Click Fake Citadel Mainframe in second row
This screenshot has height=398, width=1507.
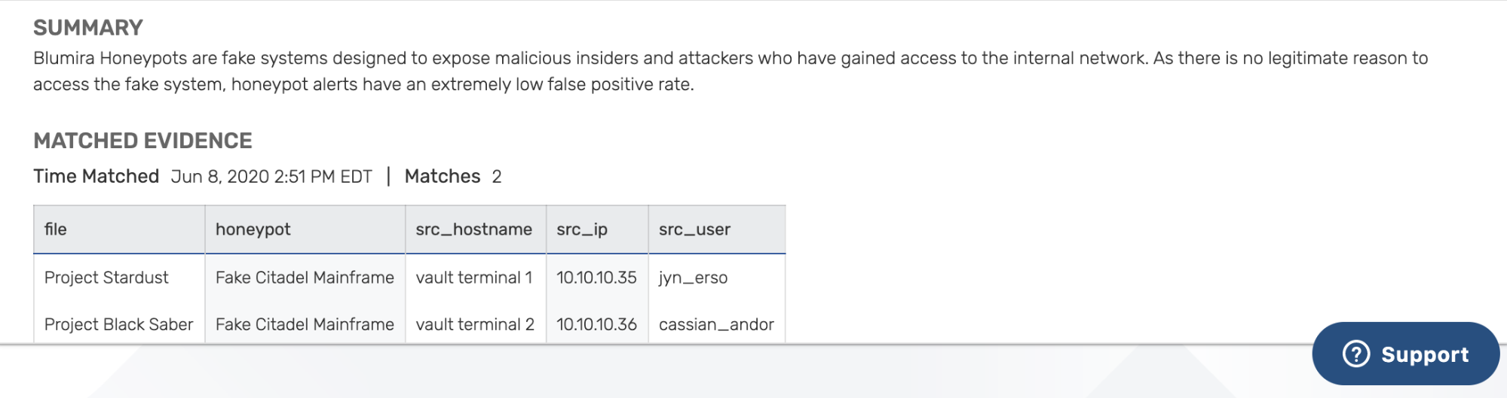(x=305, y=324)
